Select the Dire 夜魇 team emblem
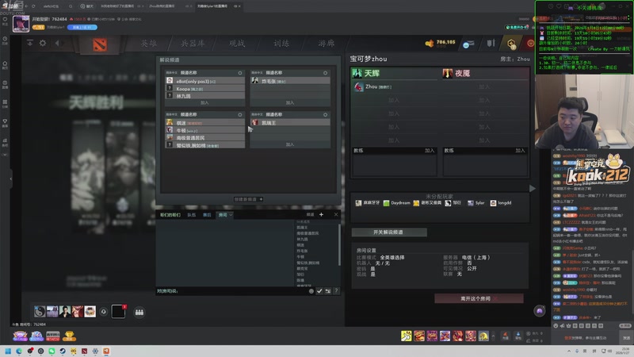 pyautogui.click(x=448, y=73)
